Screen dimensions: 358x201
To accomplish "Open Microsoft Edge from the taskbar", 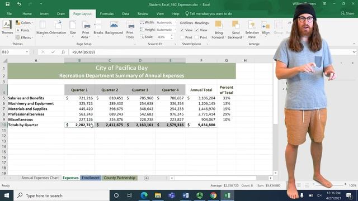I will click(144, 195).
